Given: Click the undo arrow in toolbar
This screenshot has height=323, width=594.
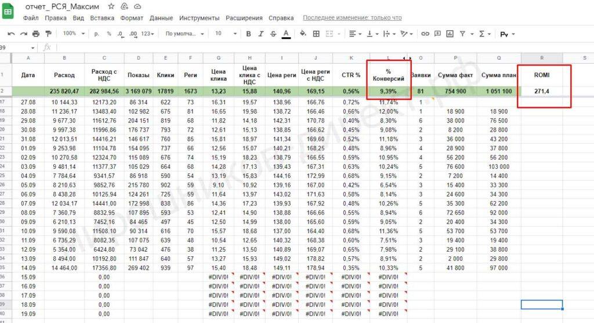Looking at the screenshot, I should point(11,34).
